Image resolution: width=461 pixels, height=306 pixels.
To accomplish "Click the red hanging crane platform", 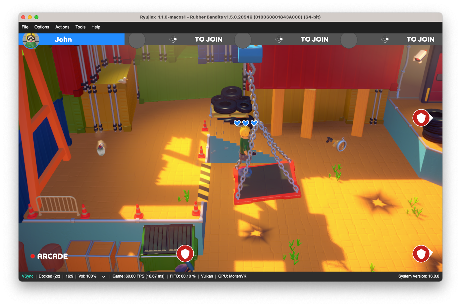I will 267,183.
